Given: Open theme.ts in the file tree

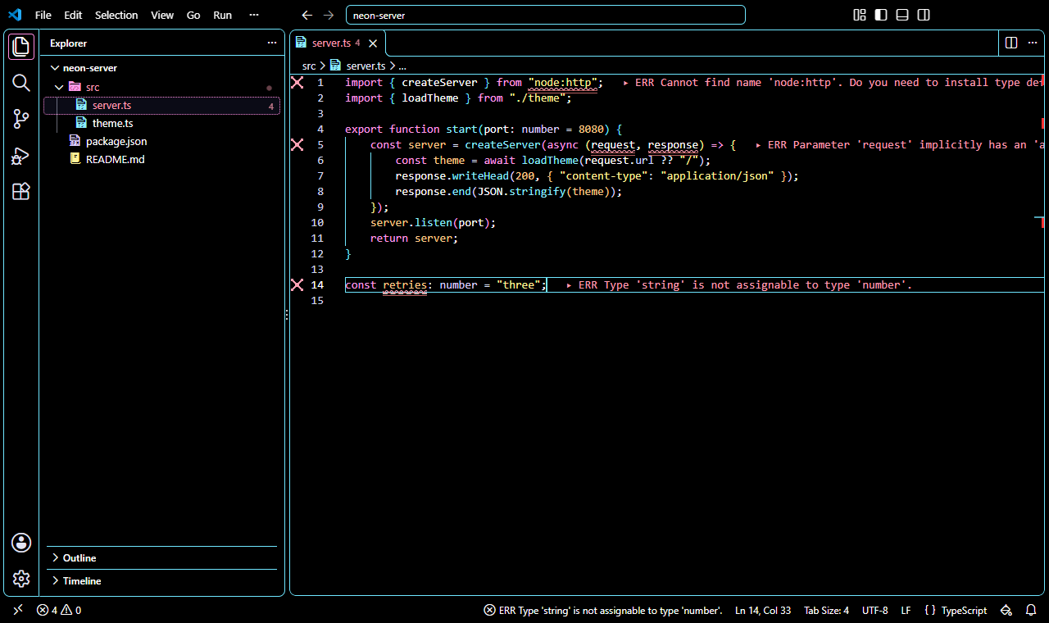Looking at the screenshot, I should coord(162,123).
